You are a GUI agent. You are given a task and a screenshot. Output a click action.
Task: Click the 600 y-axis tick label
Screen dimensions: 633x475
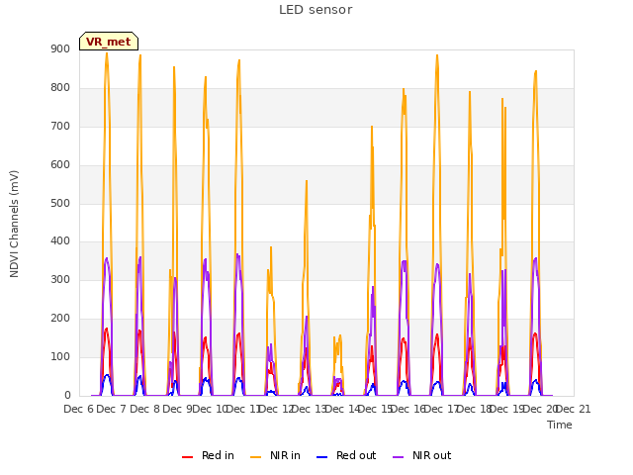(60, 165)
